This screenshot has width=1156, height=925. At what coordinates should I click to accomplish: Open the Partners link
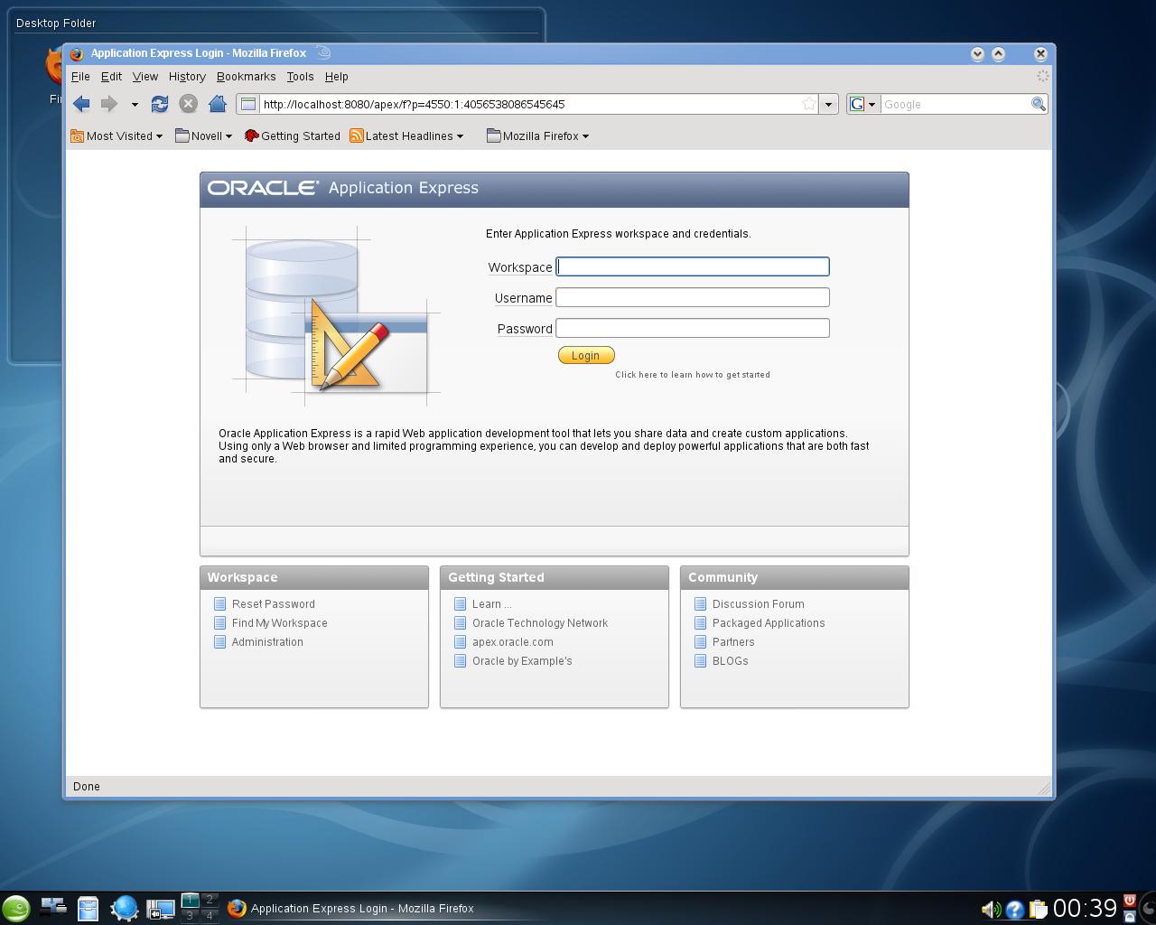[x=733, y=642]
